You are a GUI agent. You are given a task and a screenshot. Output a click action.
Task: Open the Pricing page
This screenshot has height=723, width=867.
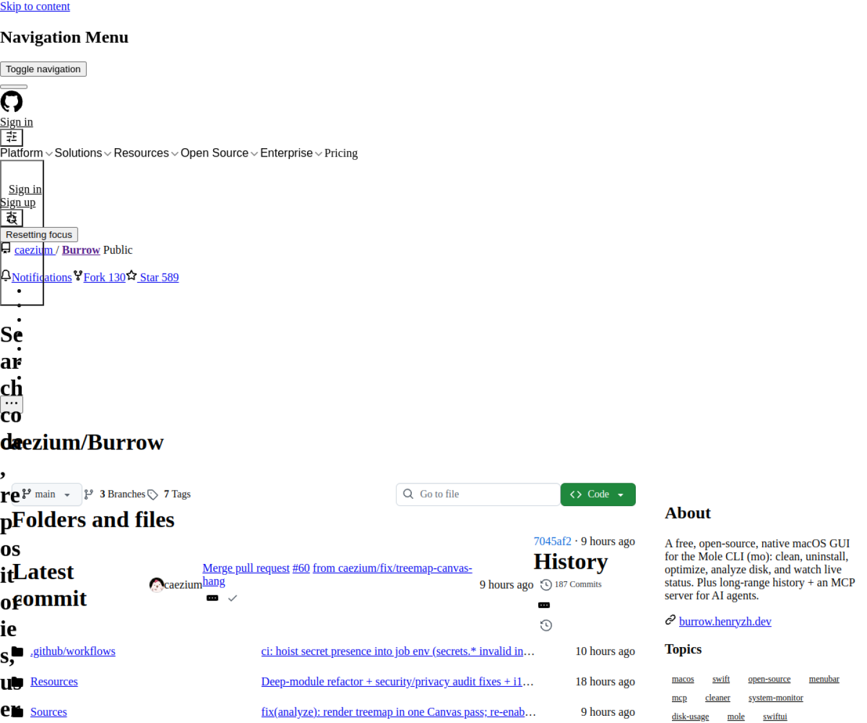point(341,153)
